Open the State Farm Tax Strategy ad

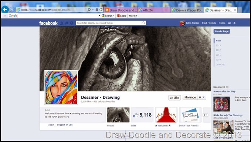[228, 115]
